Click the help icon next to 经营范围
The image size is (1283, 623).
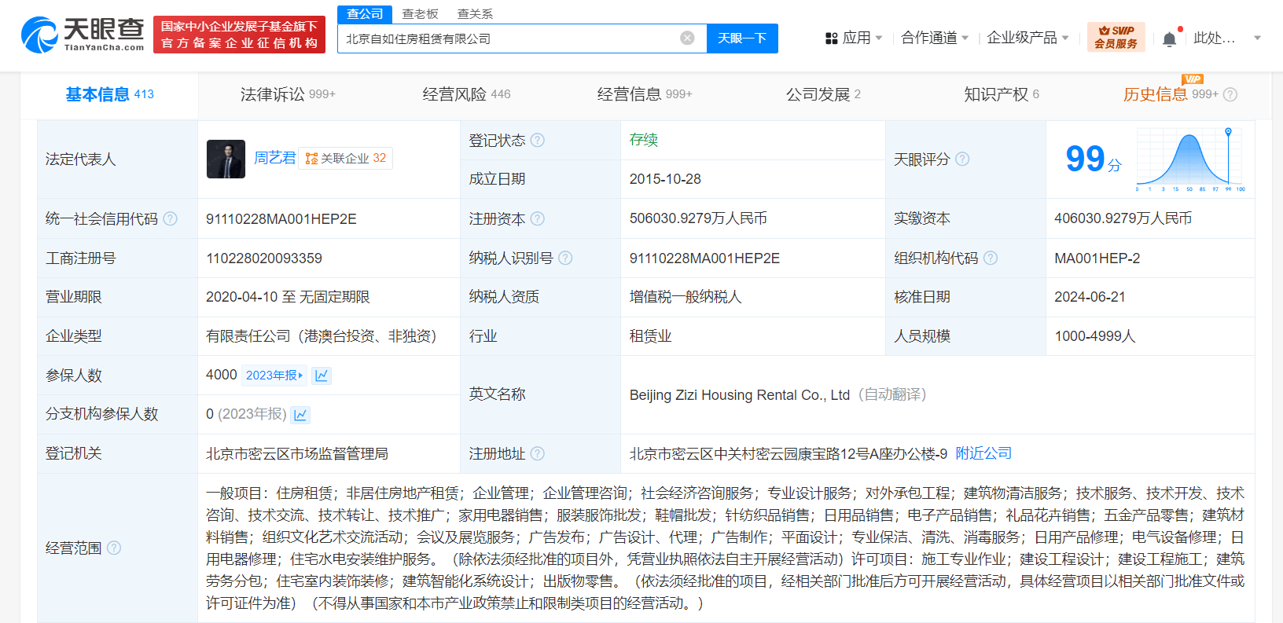pos(114,548)
